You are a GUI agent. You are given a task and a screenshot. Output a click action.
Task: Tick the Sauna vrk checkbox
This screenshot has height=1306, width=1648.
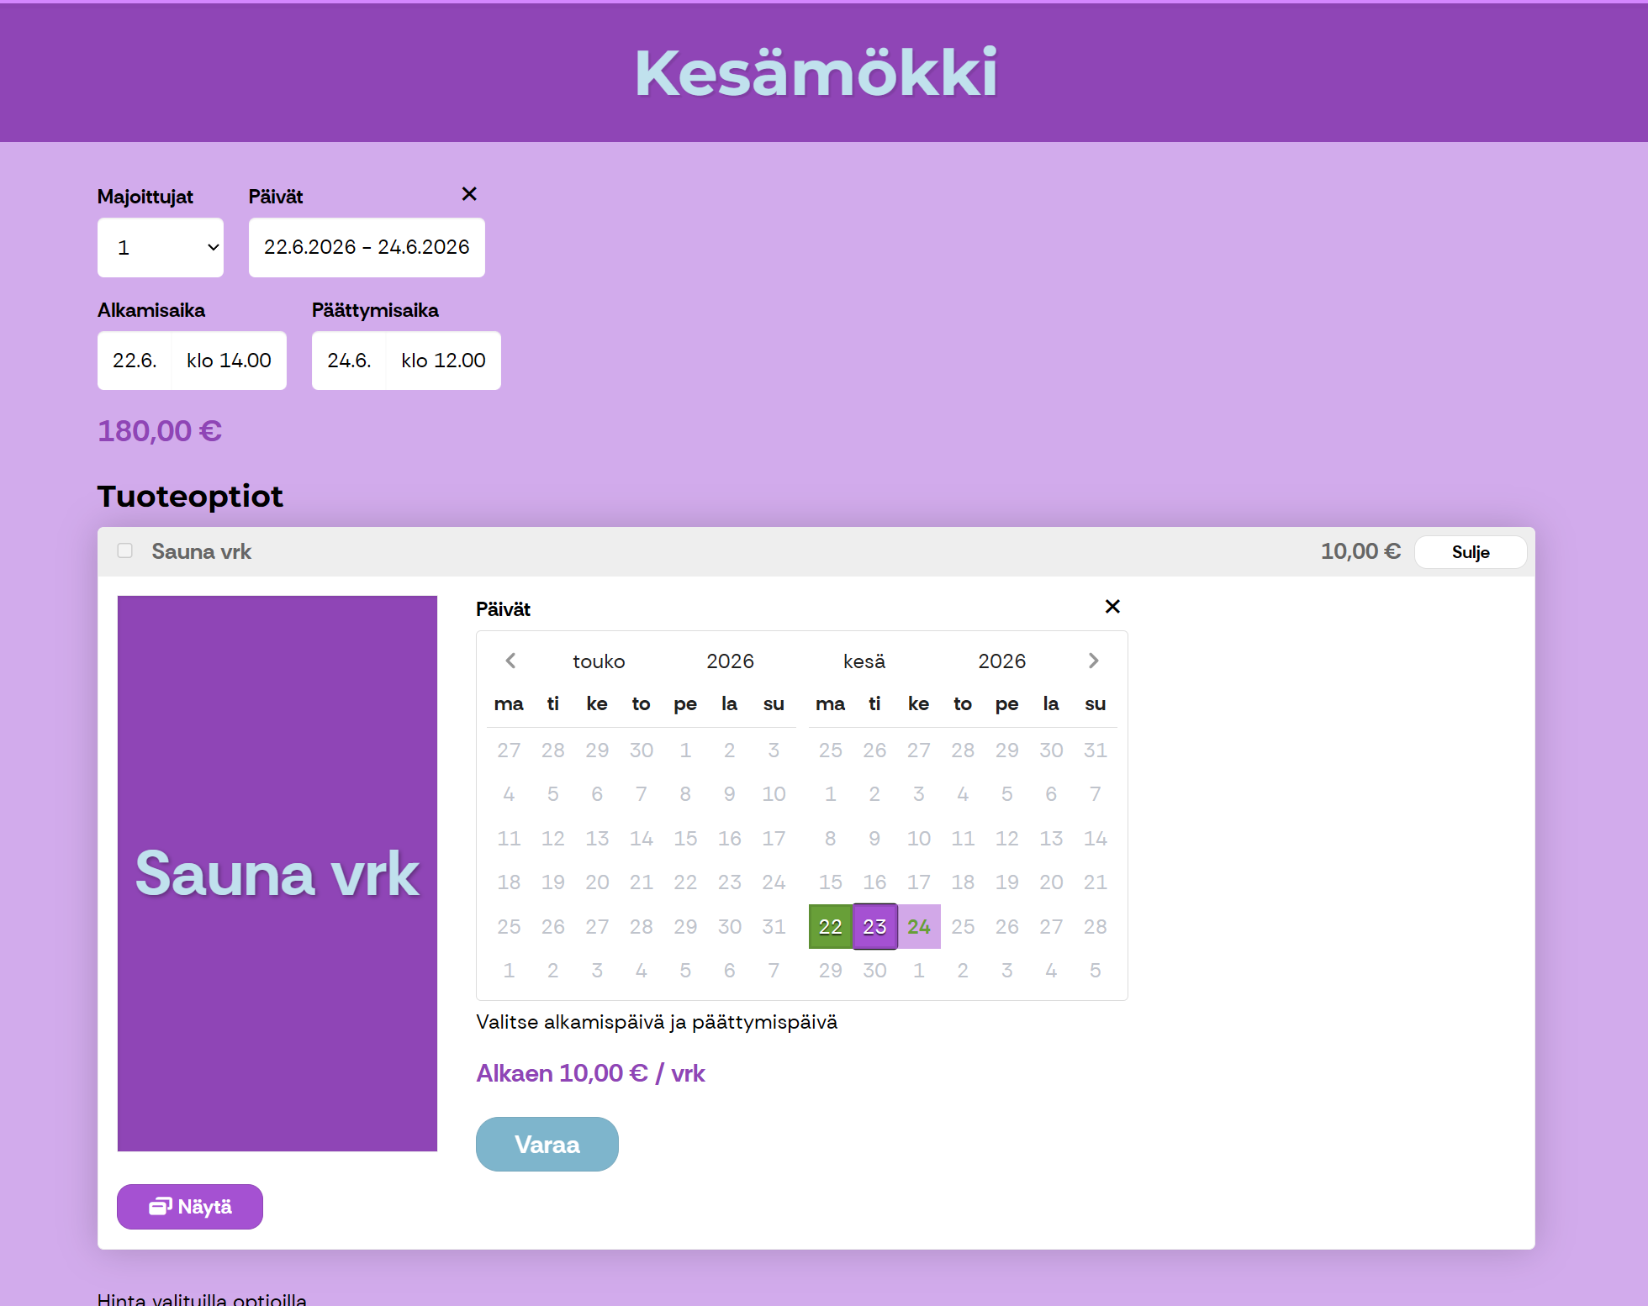pyautogui.click(x=125, y=550)
